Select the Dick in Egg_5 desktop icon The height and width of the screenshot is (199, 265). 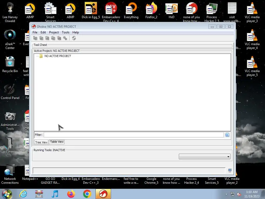[91, 10]
